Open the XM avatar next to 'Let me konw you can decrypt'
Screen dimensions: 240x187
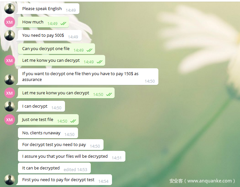(10, 60)
